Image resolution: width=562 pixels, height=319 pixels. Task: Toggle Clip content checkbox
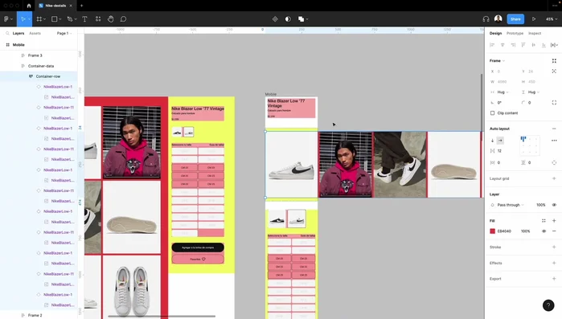tap(493, 113)
